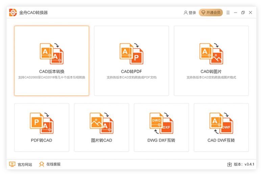This screenshot has height=176, width=263.
Task: Click the version download icon
Action: (x=229, y=164)
